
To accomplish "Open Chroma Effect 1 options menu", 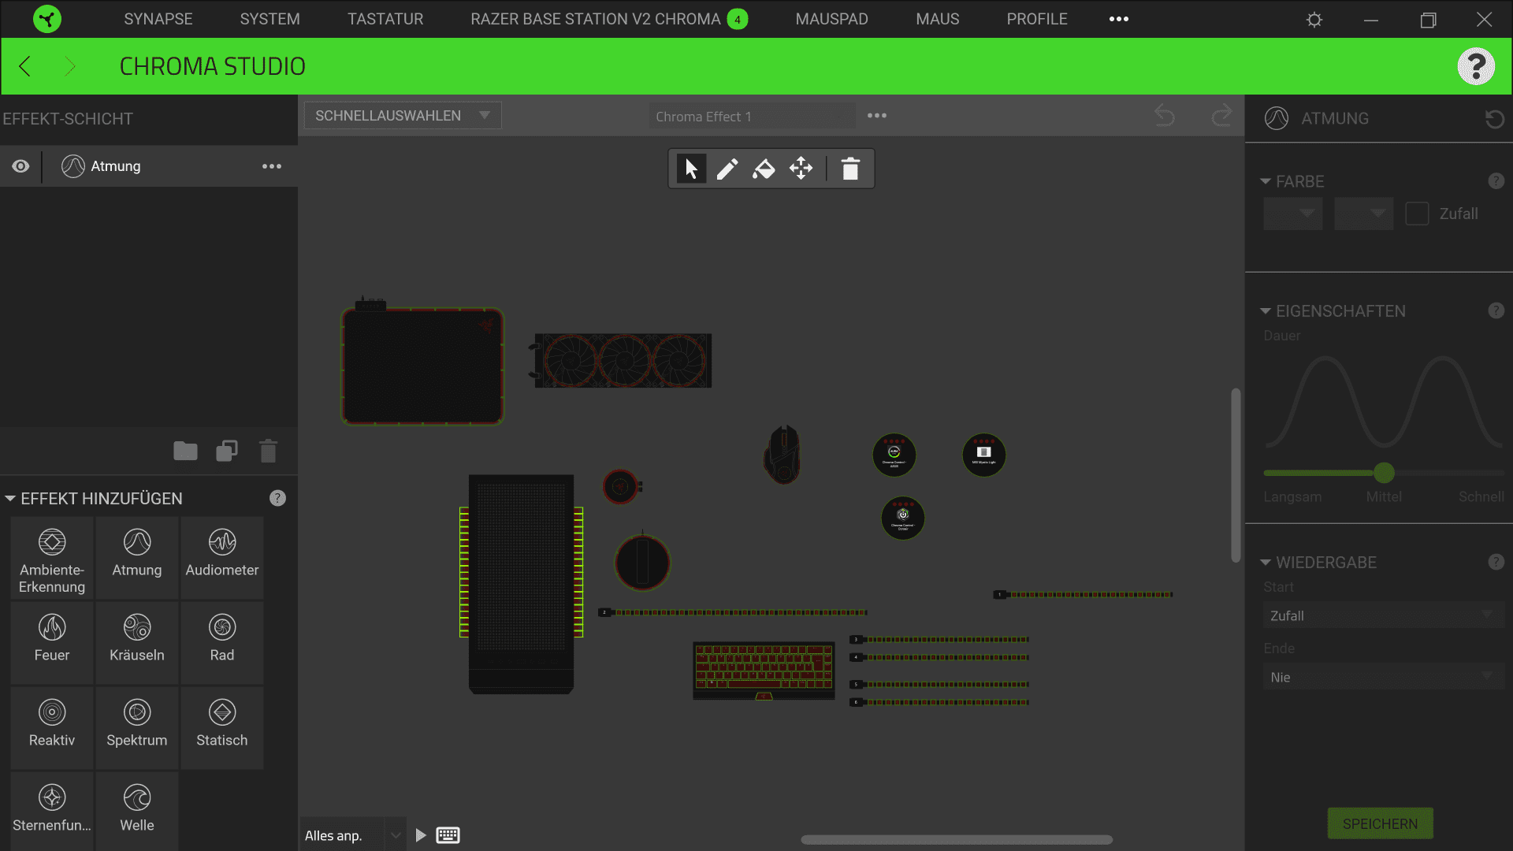I will [x=877, y=116].
